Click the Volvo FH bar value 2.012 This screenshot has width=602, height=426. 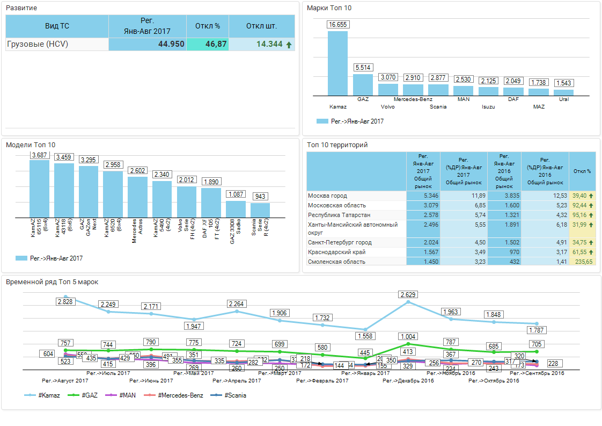(x=187, y=179)
